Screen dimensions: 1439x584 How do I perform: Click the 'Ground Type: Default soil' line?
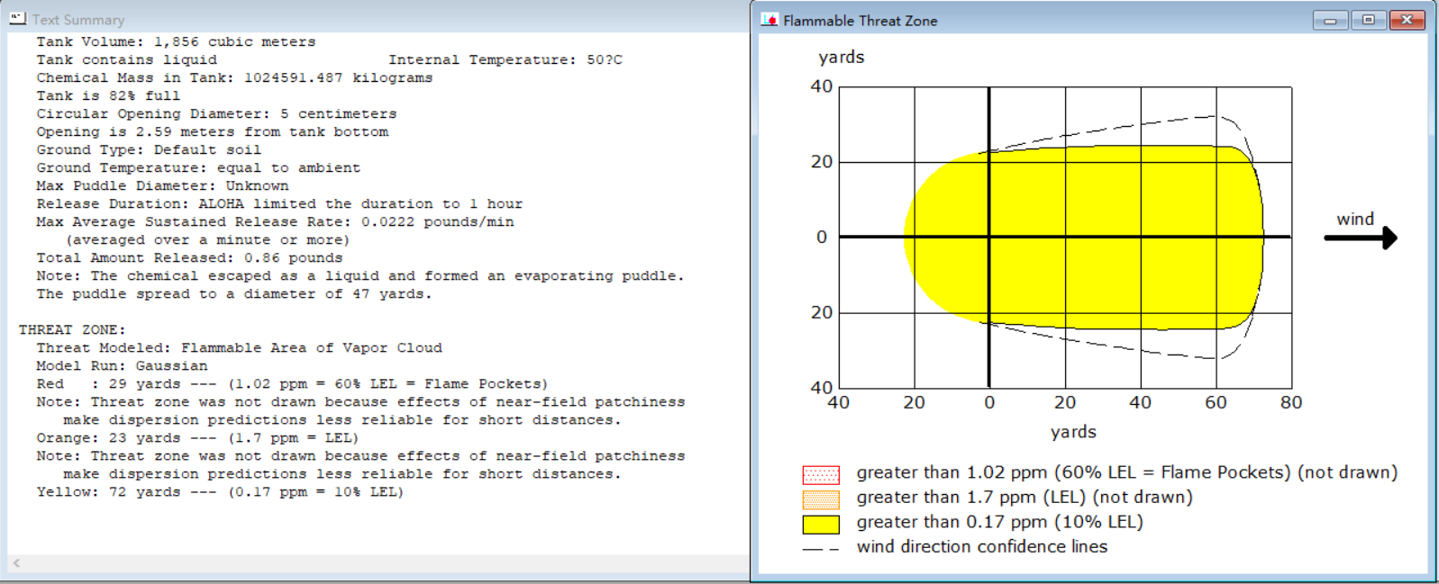149,149
